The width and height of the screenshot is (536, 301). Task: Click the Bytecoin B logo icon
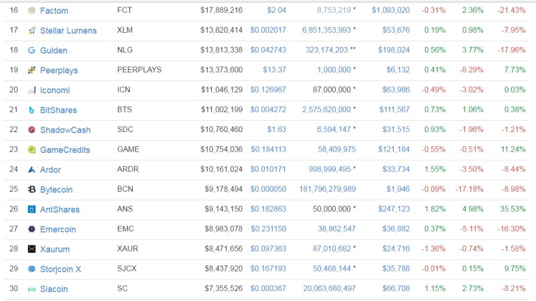point(31,190)
